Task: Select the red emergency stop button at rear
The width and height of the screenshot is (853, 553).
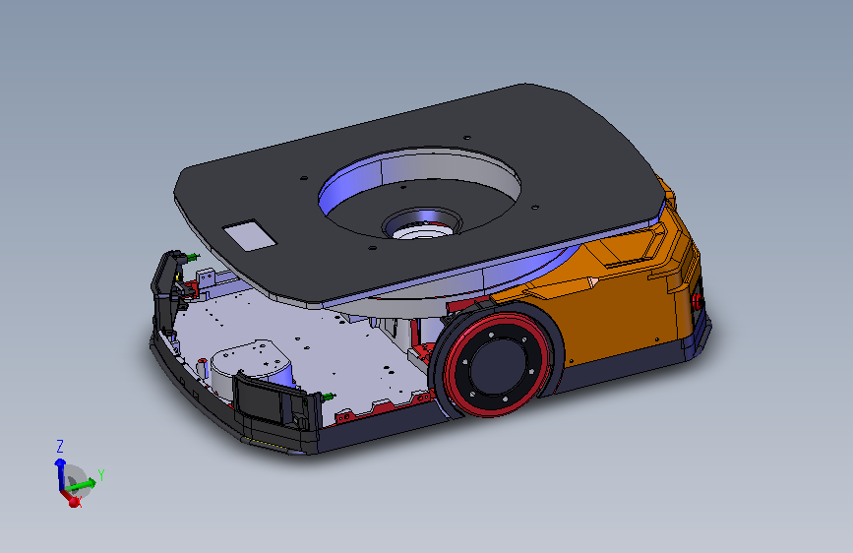Action: click(x=698, y=302)
